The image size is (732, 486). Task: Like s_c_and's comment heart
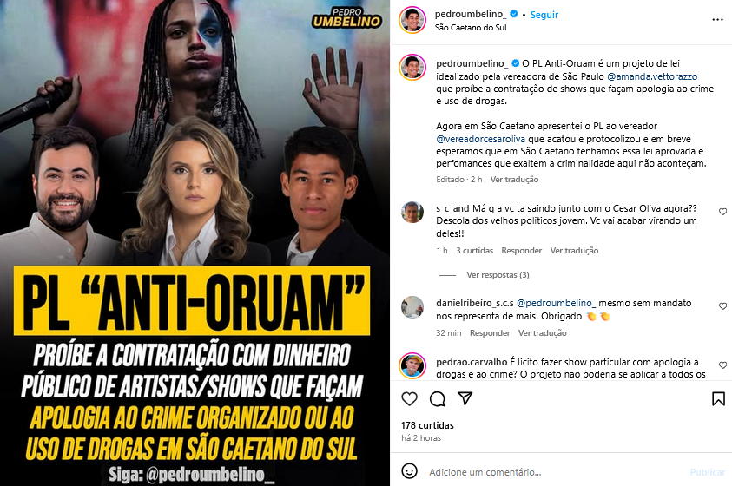pos(722,212)
